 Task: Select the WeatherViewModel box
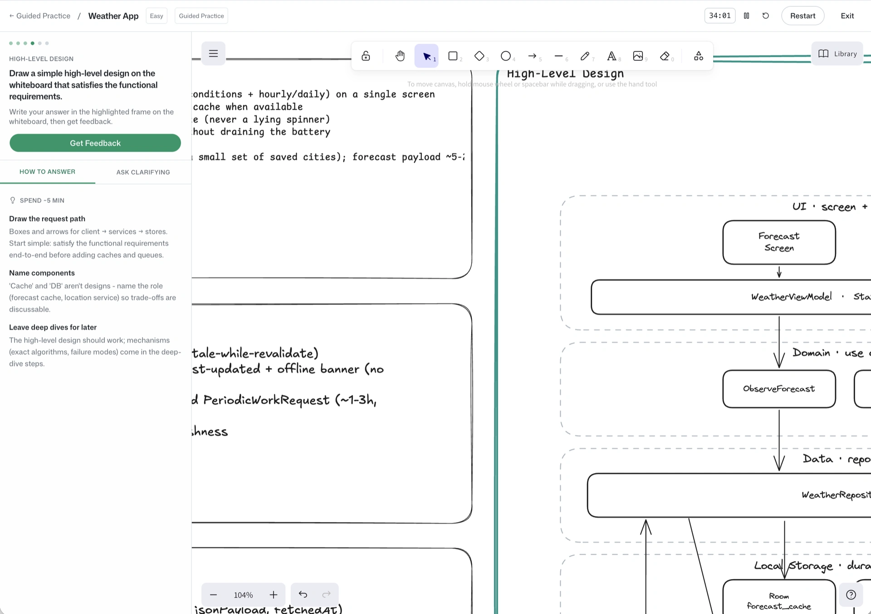(731, 297)
